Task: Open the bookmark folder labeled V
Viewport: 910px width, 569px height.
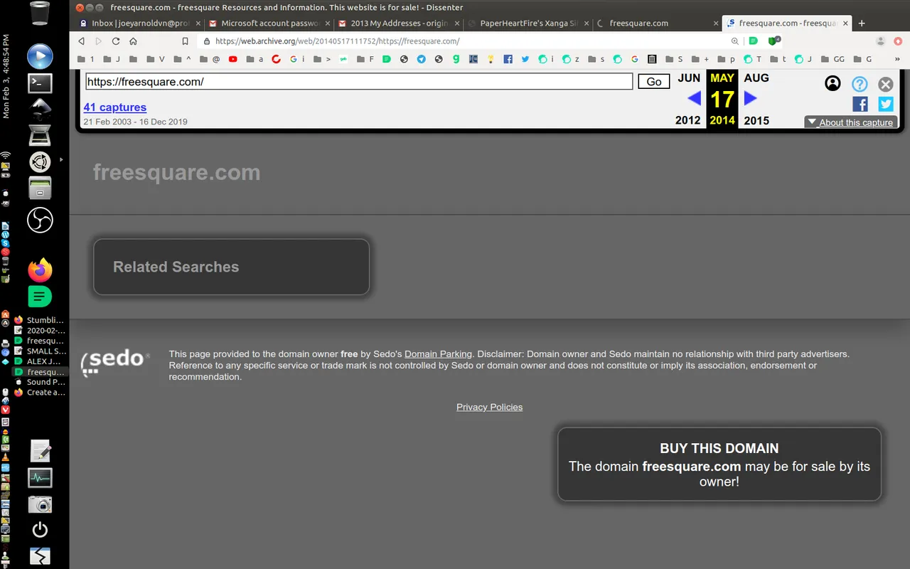Action: pos(156,59)
